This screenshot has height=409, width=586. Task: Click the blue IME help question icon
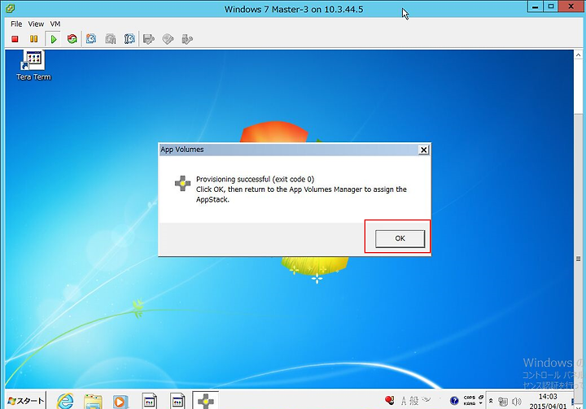point(454,401)
